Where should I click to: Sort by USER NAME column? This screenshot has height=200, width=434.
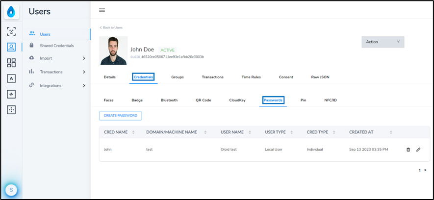point(250,132)
